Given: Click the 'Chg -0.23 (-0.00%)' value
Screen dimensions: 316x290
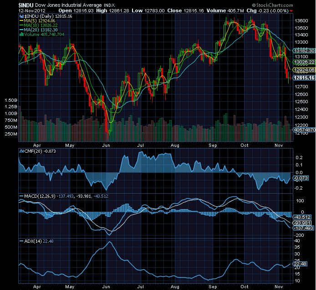Looking at the screenshot, I should point(267,11).
